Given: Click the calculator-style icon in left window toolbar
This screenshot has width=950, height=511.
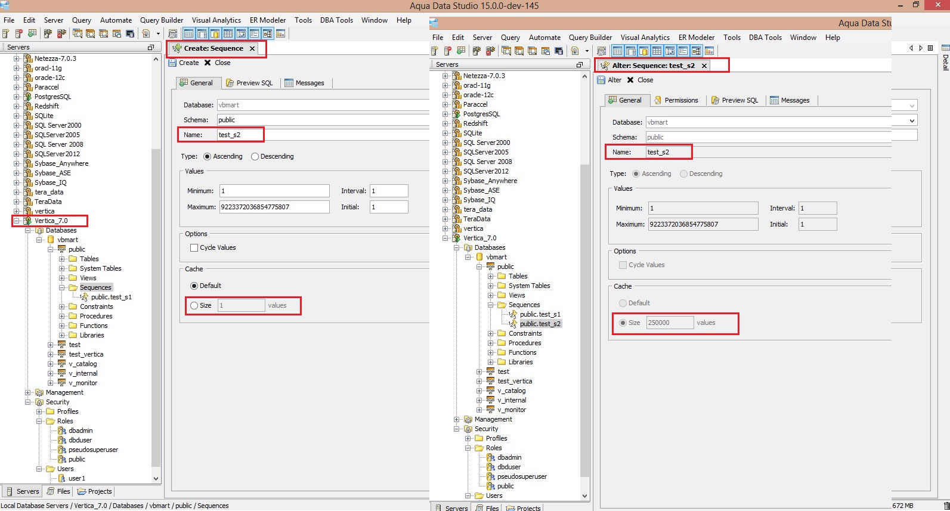Looking at the screenshot, I should coord(173,34).
